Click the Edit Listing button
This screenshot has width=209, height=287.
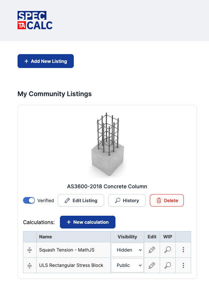click(81, 200)
